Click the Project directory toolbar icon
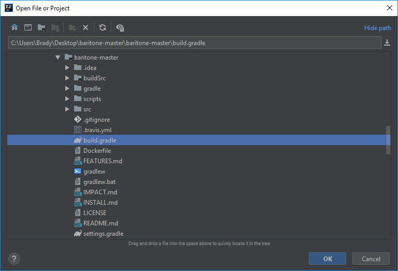The image size is (398, 271). tap(41, 27)
